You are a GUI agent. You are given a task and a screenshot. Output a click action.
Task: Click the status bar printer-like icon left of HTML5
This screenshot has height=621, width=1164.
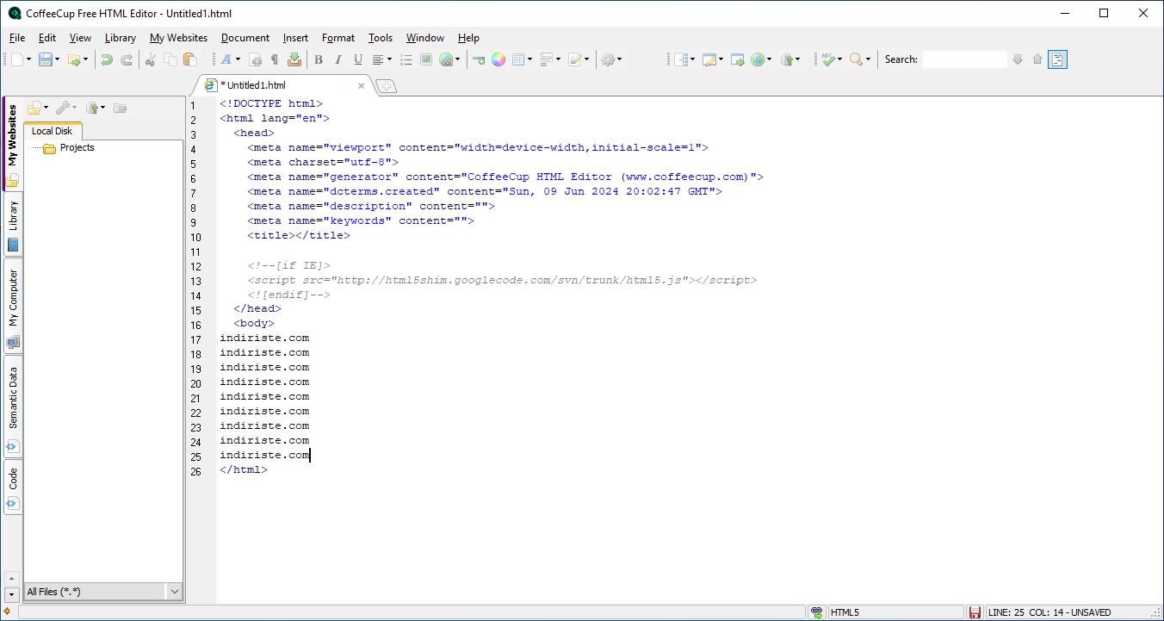pos(817,612)
